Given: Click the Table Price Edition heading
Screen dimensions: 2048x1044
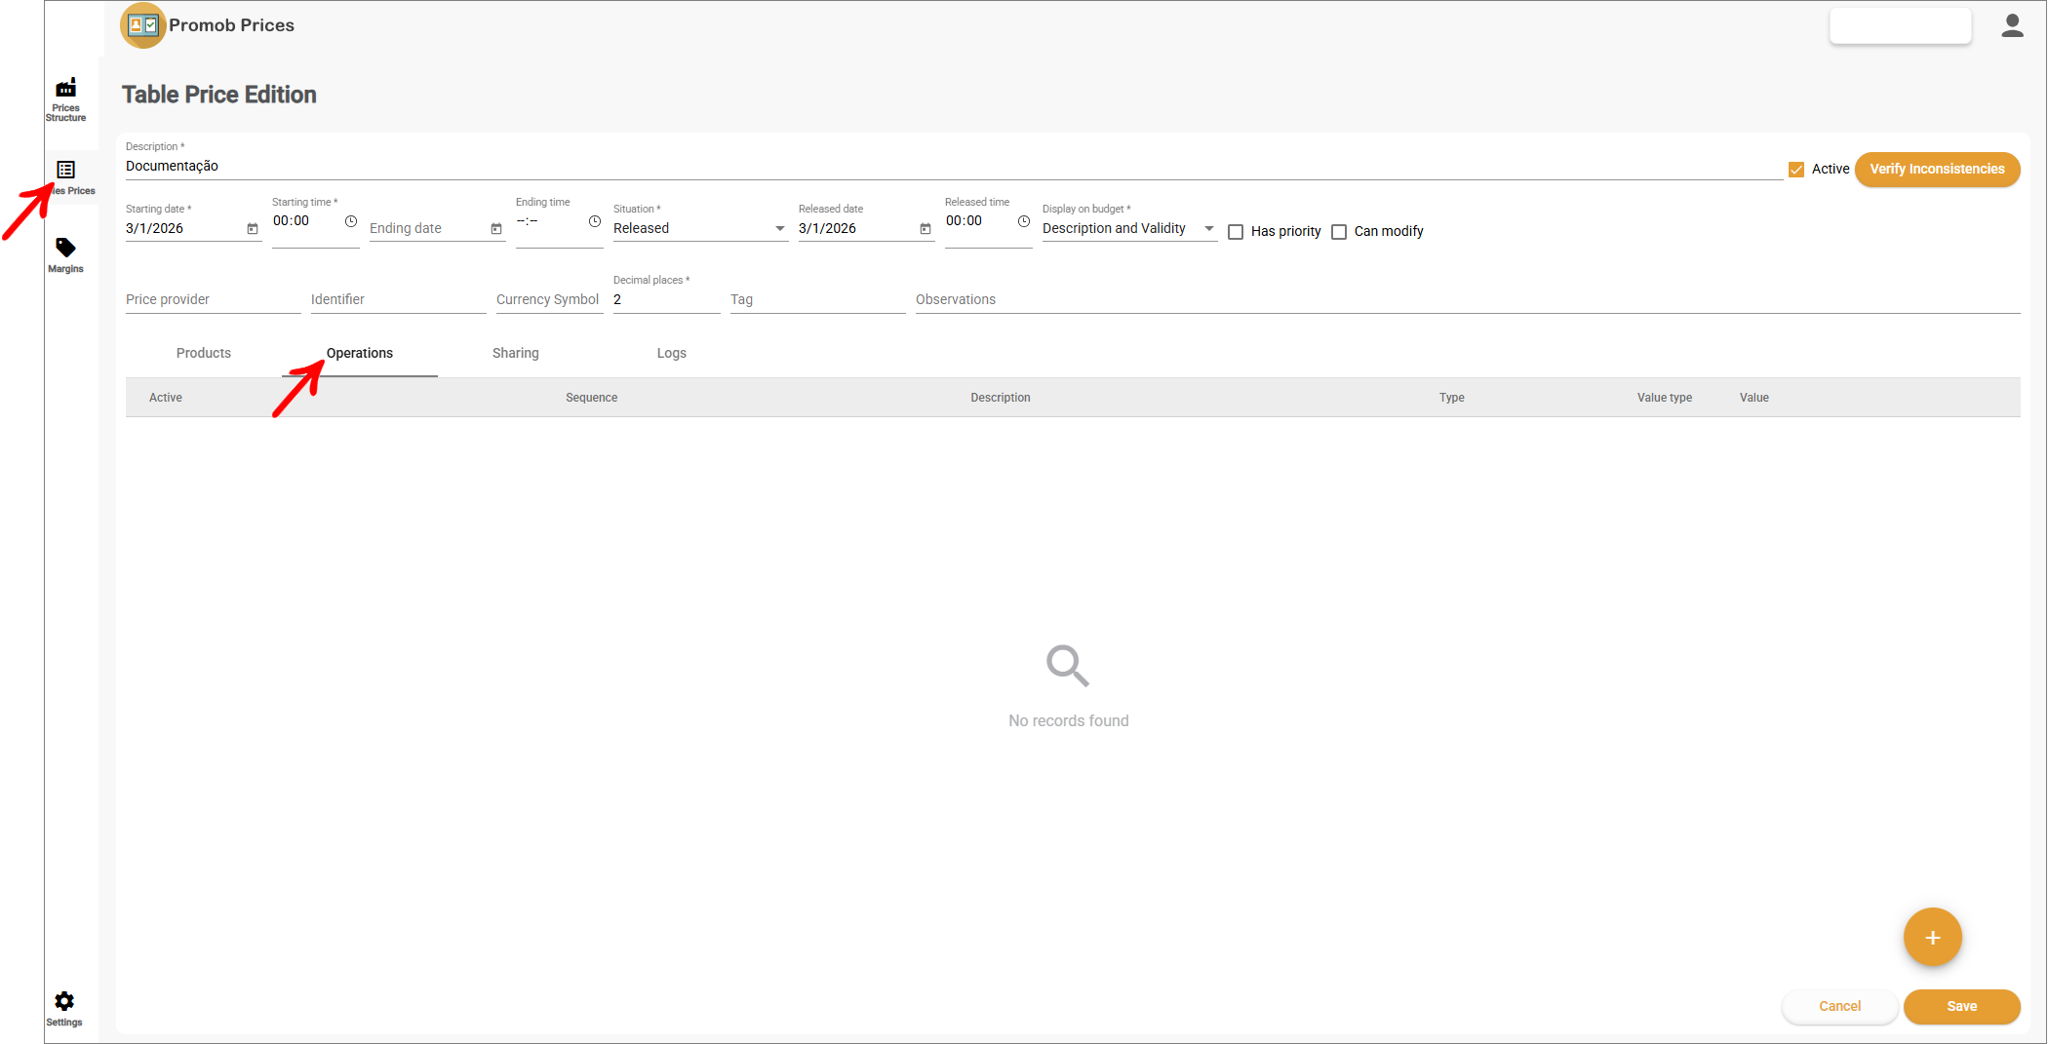Looking at the screenshot, I should tap(219, 95).
